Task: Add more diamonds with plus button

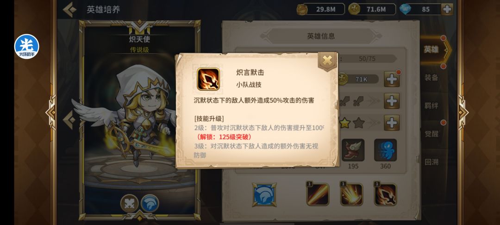Action: (x=447, y=9)
